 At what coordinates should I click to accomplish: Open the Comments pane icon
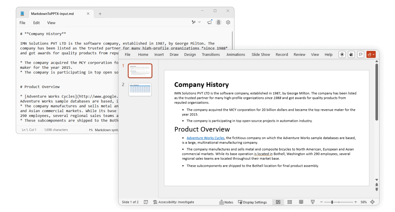pos(361,55)
